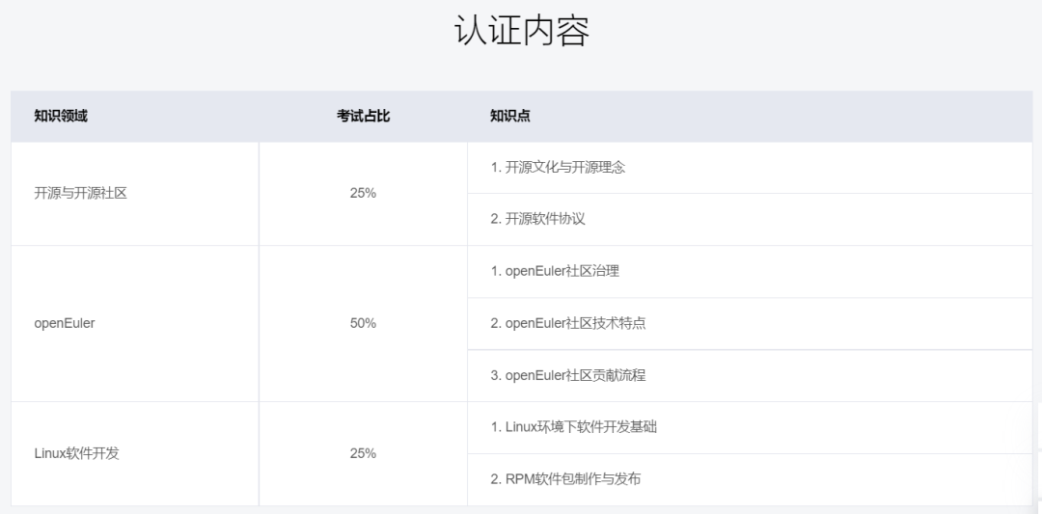This screenshot has width=1042, height=514.
Task: Click the 认证内容 page heading
Action: click(x=521, y=32)
